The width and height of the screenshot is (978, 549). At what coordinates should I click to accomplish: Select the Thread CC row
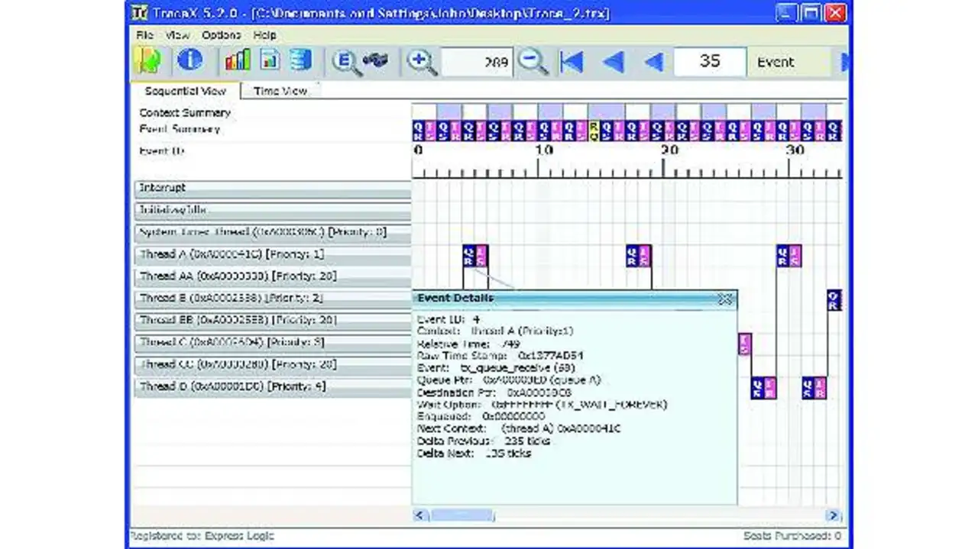[273, 365]
